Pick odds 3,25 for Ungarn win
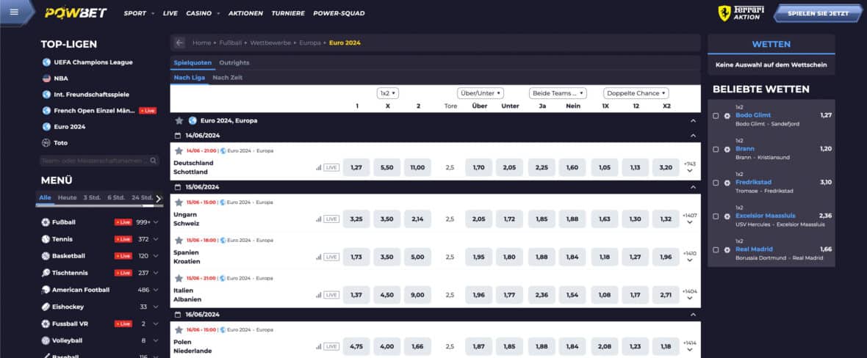This screenshot has height=358, width=867. 356,219
